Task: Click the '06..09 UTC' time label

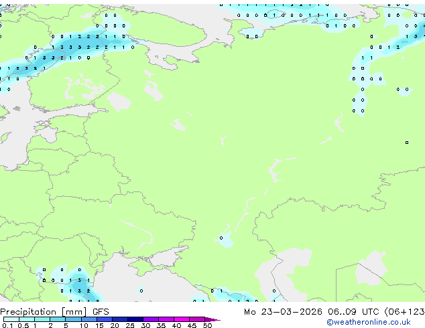Action: coord(353,312)
